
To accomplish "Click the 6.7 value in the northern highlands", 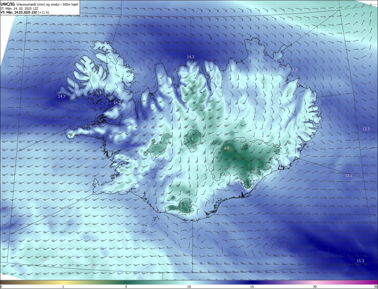I will (x=201, y=108).
